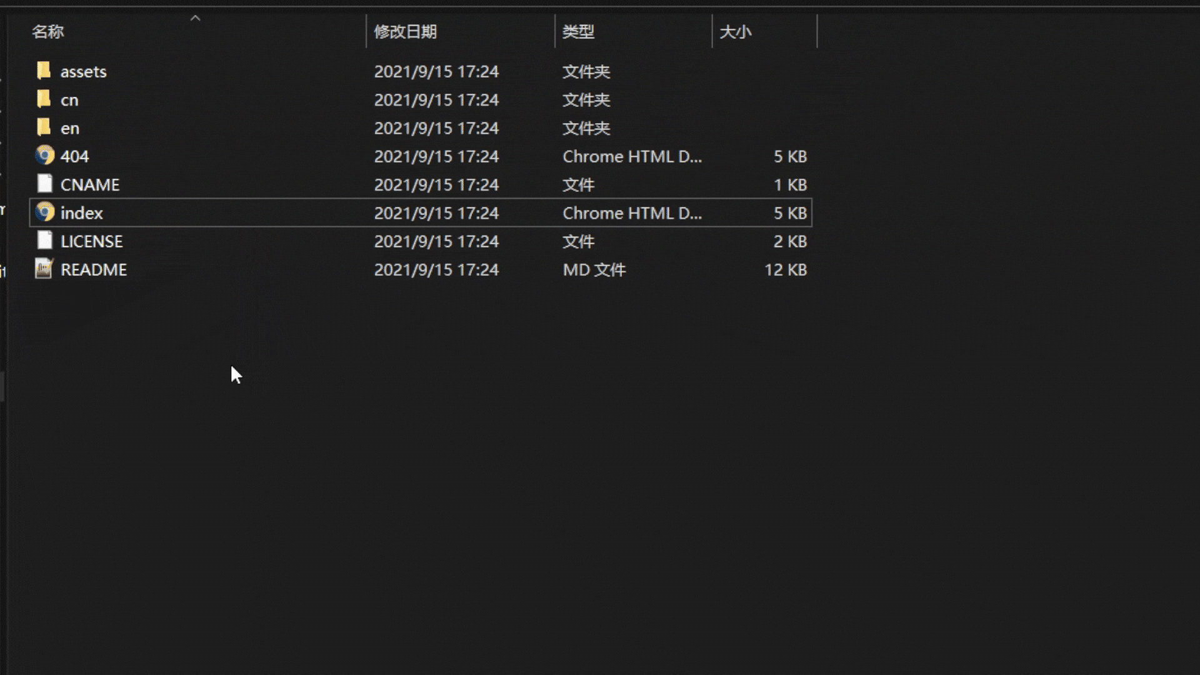The width and height of the screenshot is (1200, 675).
Task: Click the index Chrome HTML file icon
Action: [44, 212]
